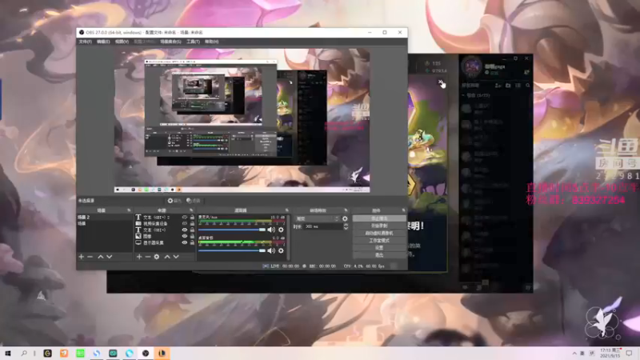The height and width of the screenshot is (360, 640).
Task: Click the OBS preview canvas
Action: tap(242, 121)
